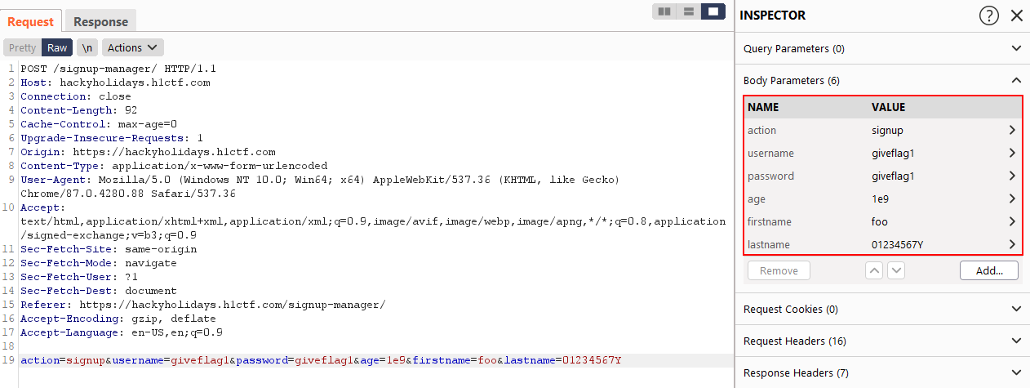The image size is (1030, 388).
Task: Click the Add... parameter button
Action: [x=989, y=270]
